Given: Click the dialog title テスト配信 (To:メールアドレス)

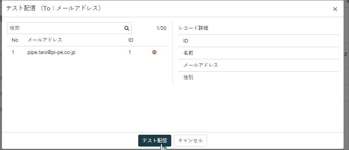Looking at the screenshot, I should 53,8.
